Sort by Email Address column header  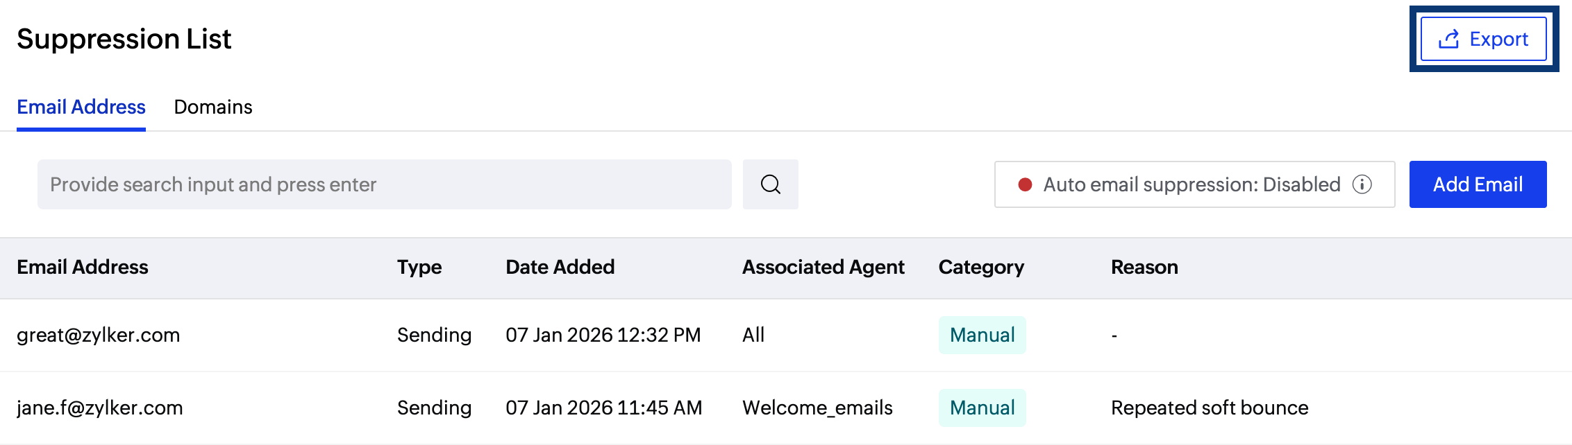[x=83, y=267]
